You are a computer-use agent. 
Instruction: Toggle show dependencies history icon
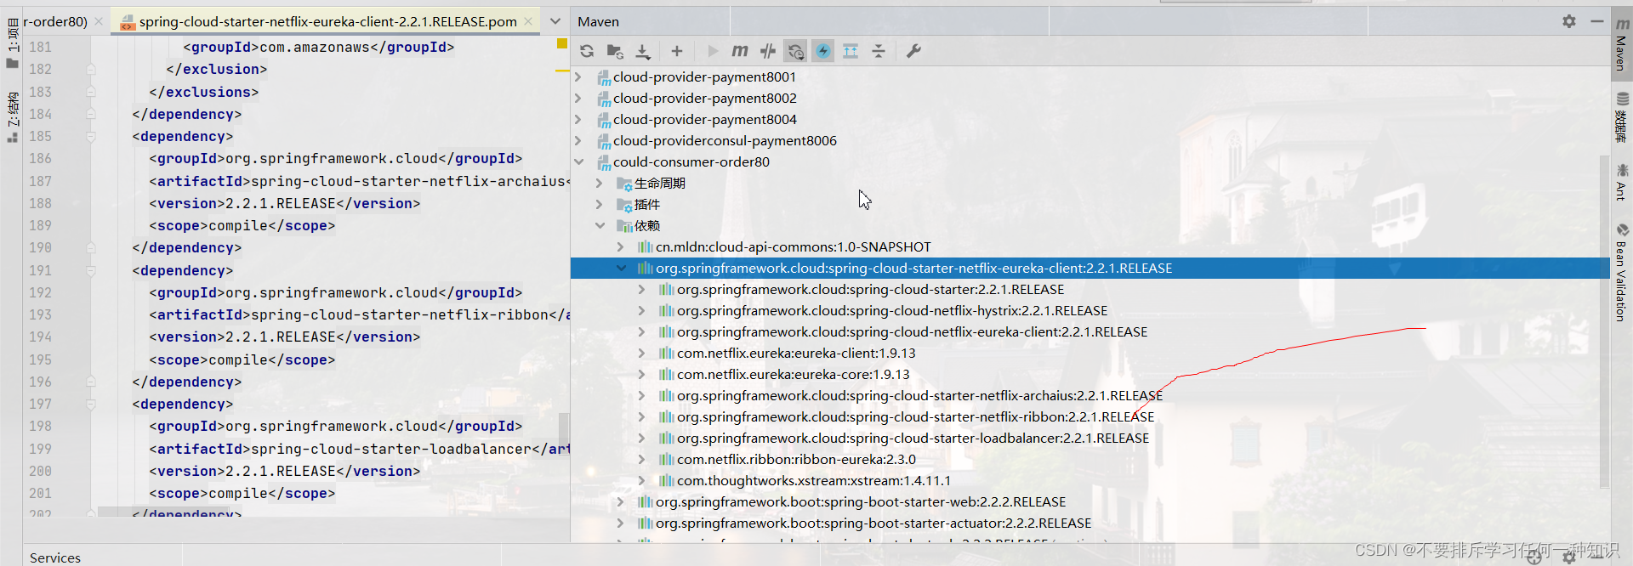coord(795,51)
